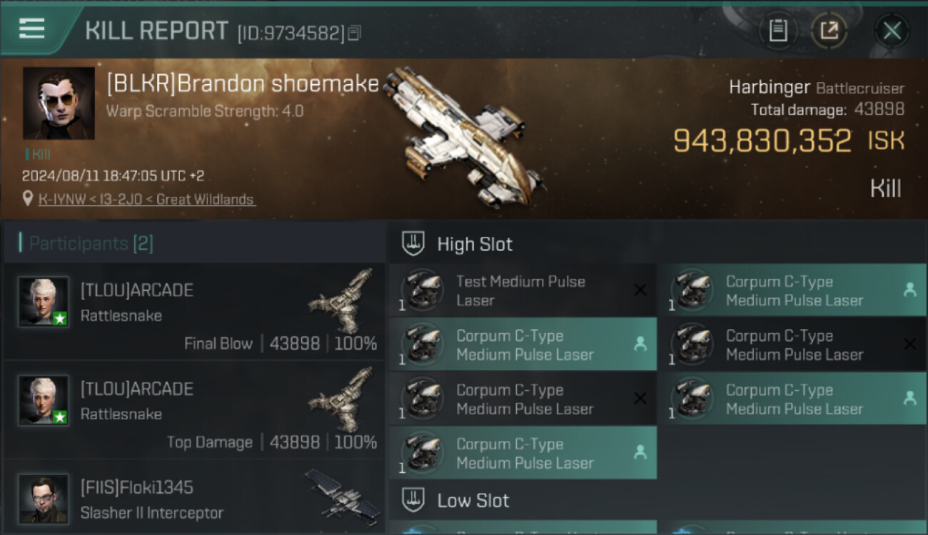Click the Rattlesnake ship icon for Final Blow
The height and width of the screenshot is (535, 928).
tap(342, 300)
